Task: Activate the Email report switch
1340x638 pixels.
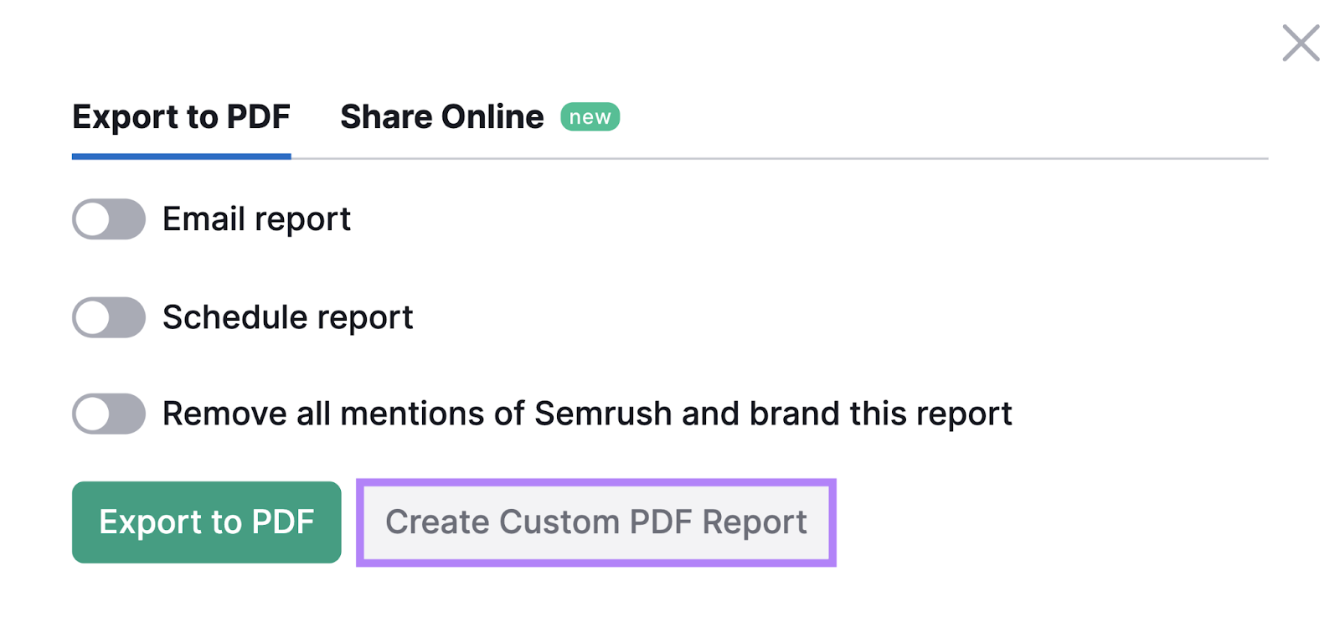Action: point(107,219)
